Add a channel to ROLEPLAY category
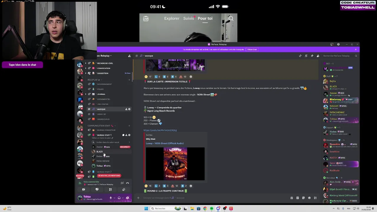377x212 pixels. (x=129, y=80)
